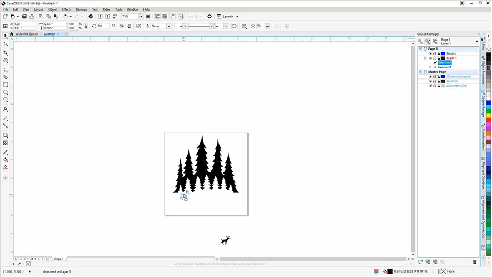Click the delete trash icon in Object Manager

(x=474, y=261)
